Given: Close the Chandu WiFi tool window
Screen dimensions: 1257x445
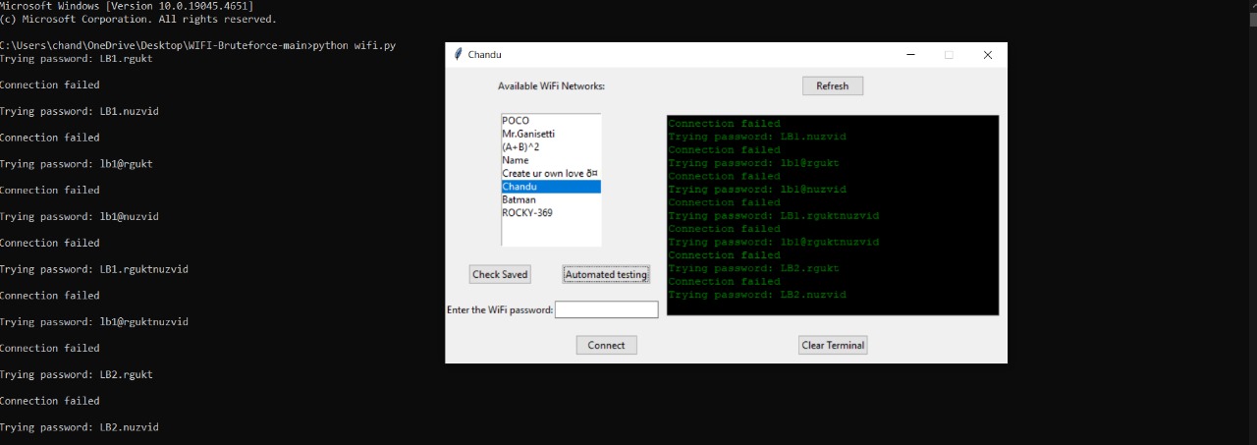Looking at the screenshot, I should coord(987,55).
